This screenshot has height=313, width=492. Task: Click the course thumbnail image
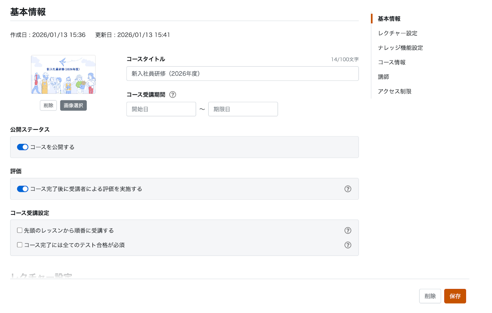coord(63,74)
